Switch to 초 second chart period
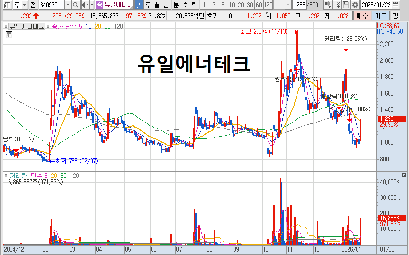Image resolution: width=409 pixels, height=255 pixels. (x=185, y=5)
